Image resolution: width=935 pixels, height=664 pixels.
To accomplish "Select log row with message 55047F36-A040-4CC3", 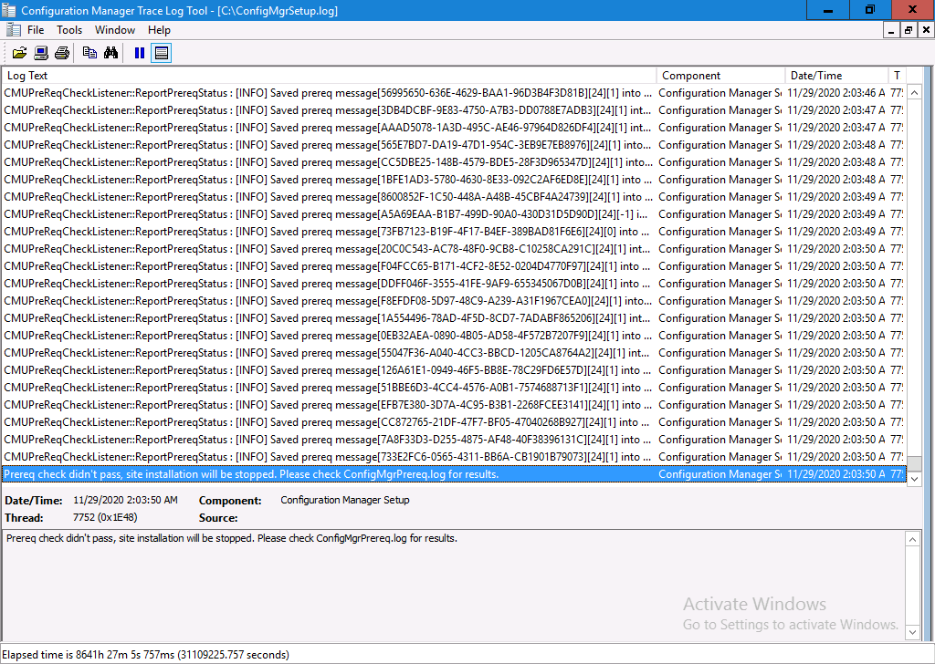I will pos(454,353).
